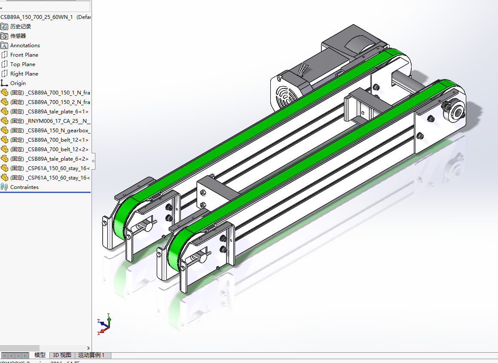The width and height of the screenshot is (498, 363).
Task: Open the filter dropdown arrow above the tree
Action: pos(1,8)
